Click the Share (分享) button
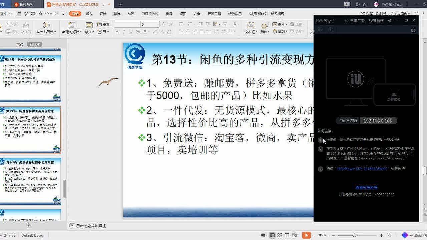The image size is (427, 240). [x=367, y=14]
